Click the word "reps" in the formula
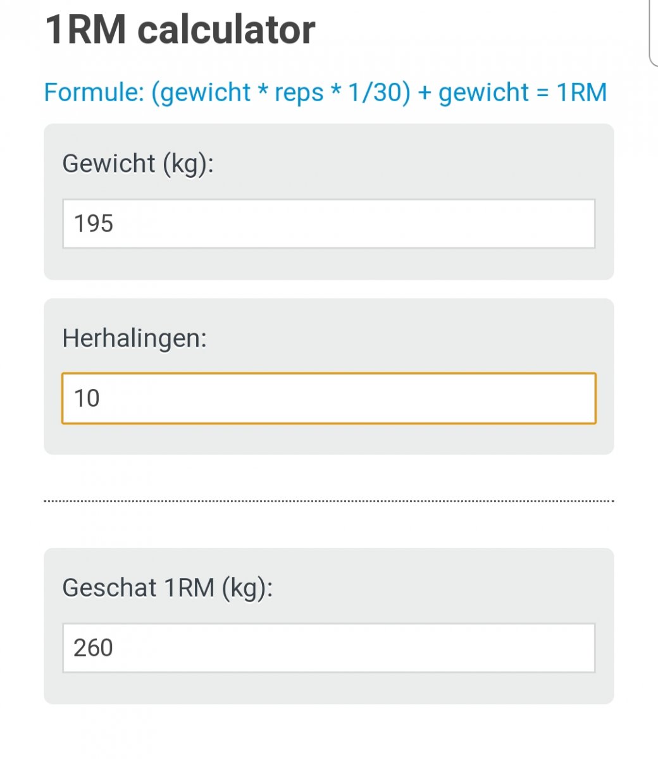 pos(299,92)
